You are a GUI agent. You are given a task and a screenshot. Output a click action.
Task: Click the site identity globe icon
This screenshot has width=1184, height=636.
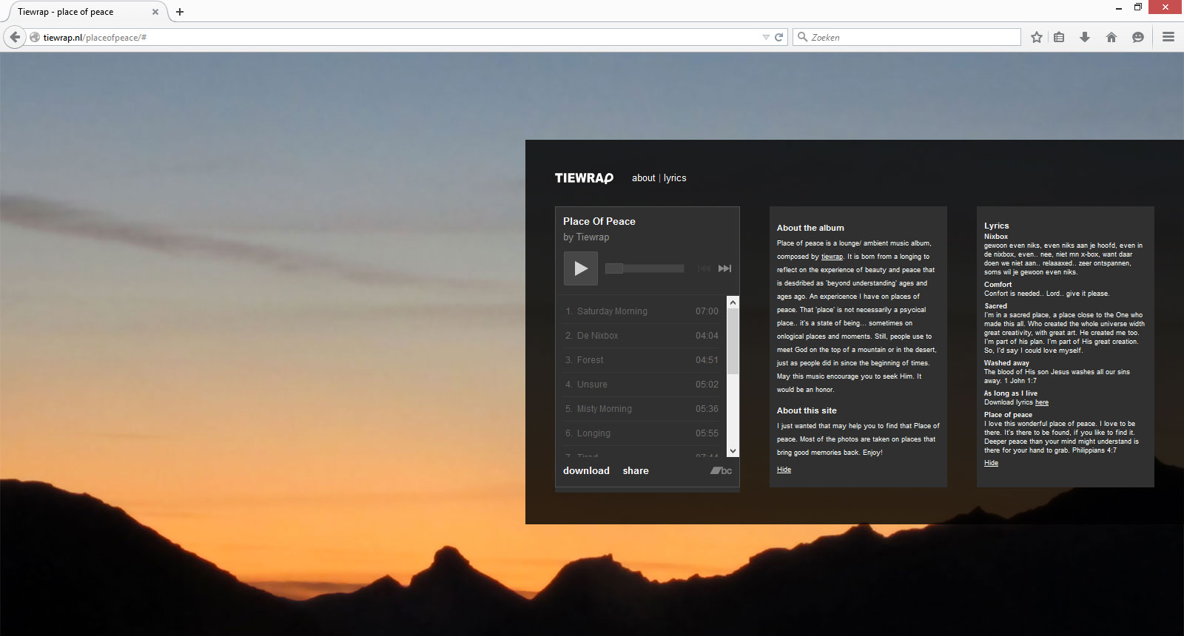(x=35, y=37)
